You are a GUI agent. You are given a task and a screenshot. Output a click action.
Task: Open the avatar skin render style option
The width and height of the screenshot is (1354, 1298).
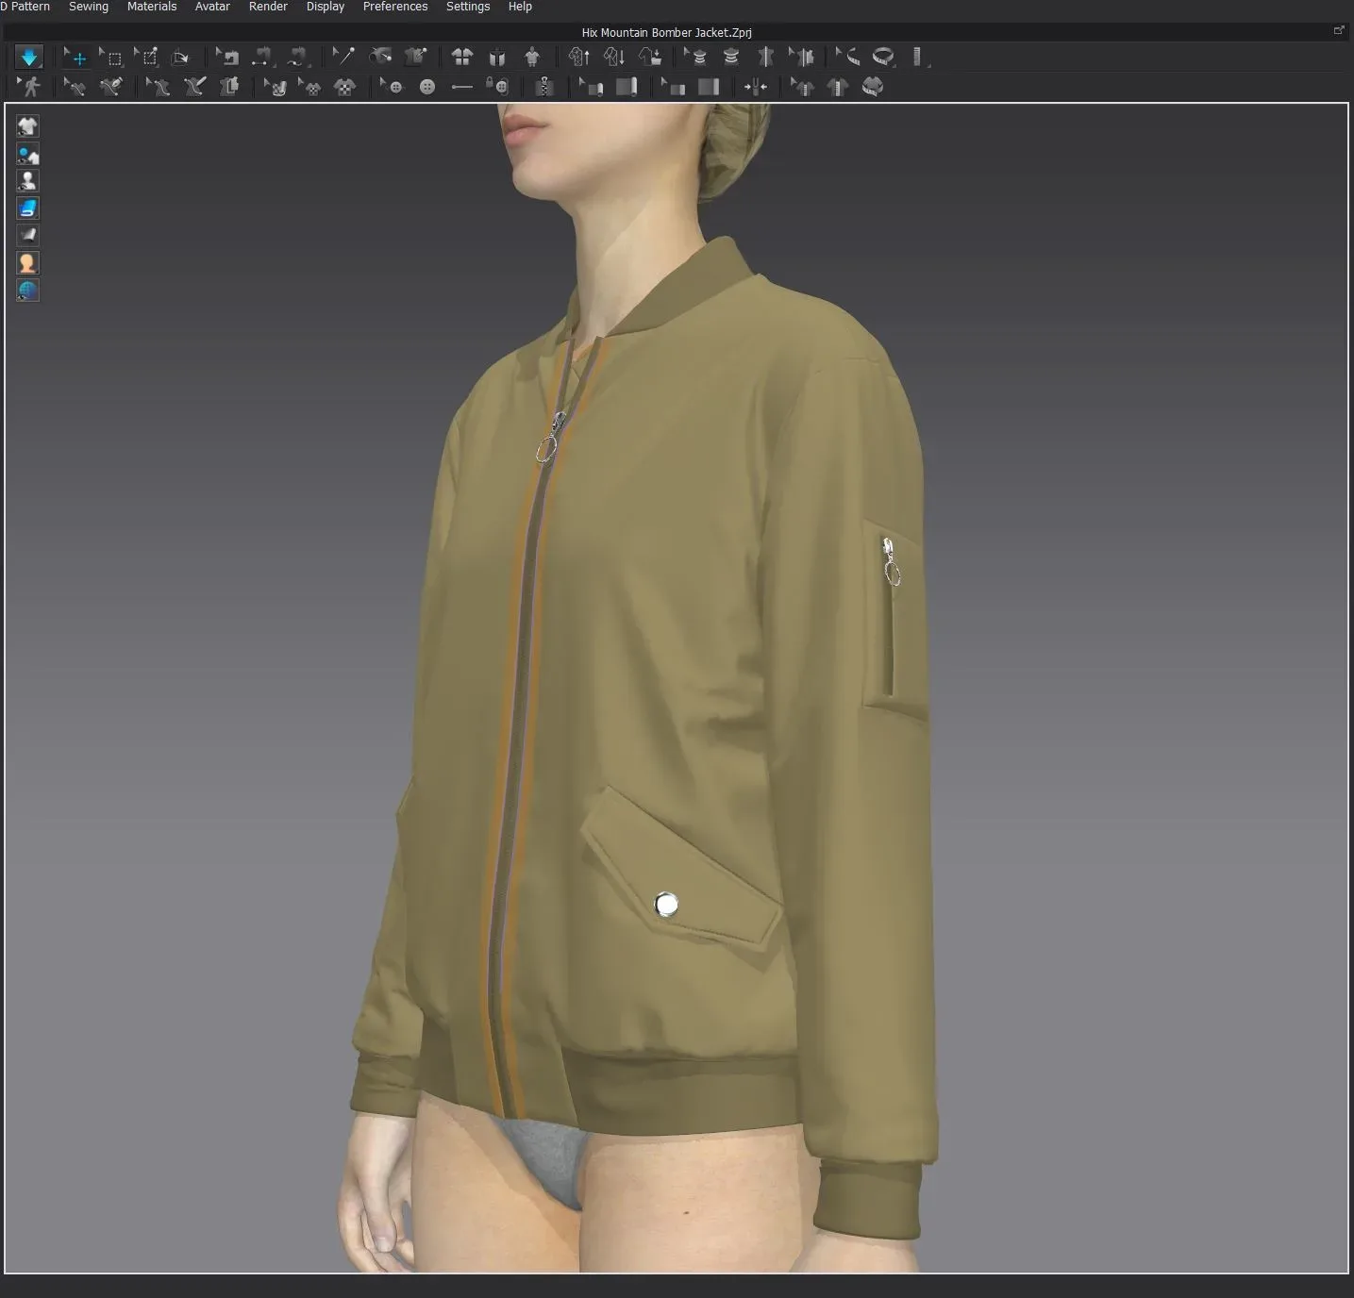(27, 263)
